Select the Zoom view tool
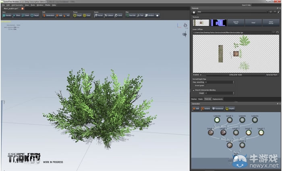The width and height of the screenshot is (282, 171). (25, 15)
